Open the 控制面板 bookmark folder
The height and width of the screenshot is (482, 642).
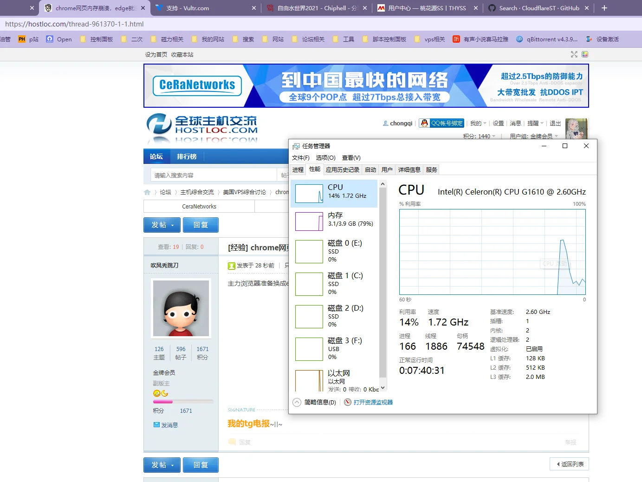point(97,39)
